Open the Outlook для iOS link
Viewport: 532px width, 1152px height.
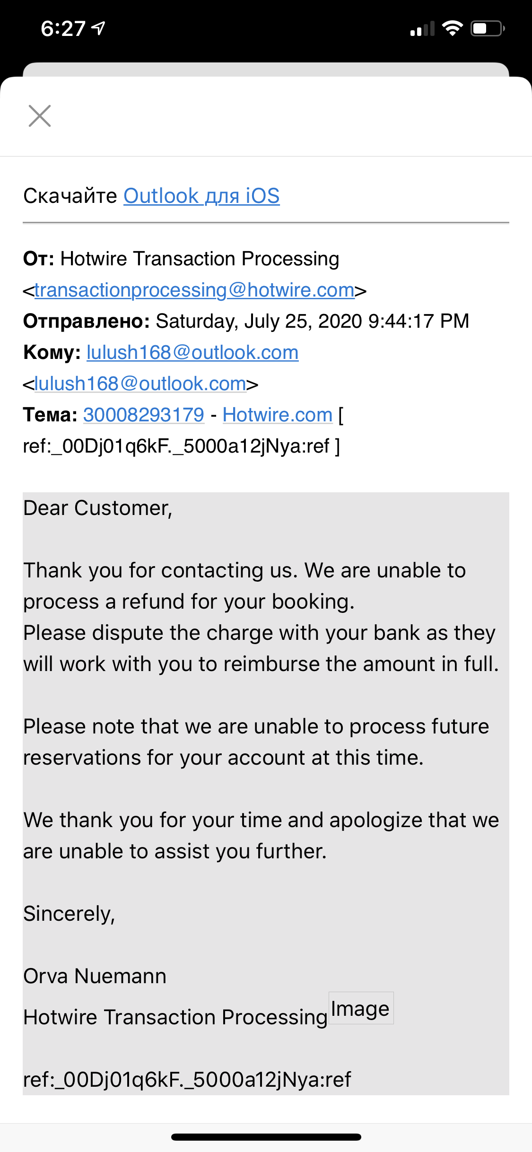[201, 196]
